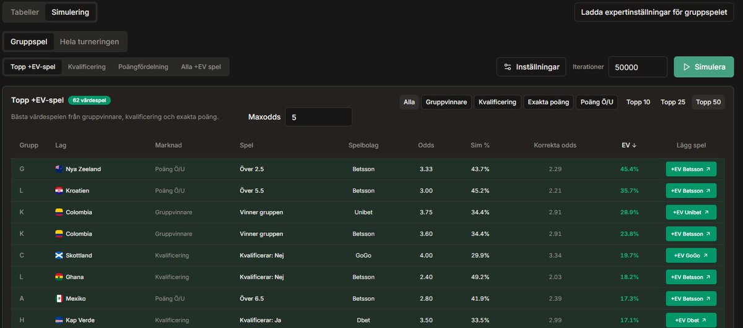This screenshot has width=743, height=328.
Task: Filter markets by Alla
Action: [x=409, y=102]
